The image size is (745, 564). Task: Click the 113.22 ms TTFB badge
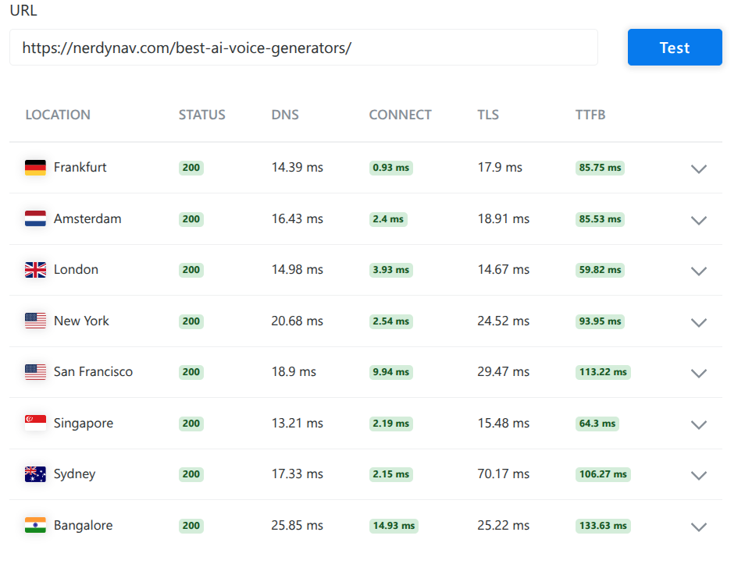603,372
